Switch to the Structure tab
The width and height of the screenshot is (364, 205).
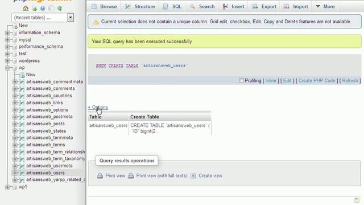[x=140, y=6]
